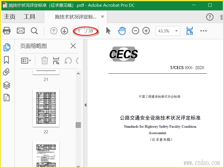Go to next page arrow
This screenshot has width=224, height=168.
click(x=64, y=31)
